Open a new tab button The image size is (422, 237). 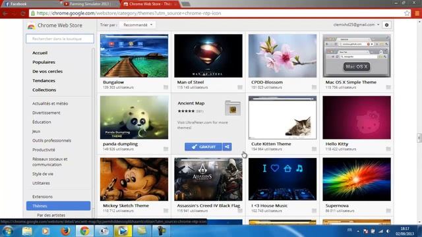186,4
